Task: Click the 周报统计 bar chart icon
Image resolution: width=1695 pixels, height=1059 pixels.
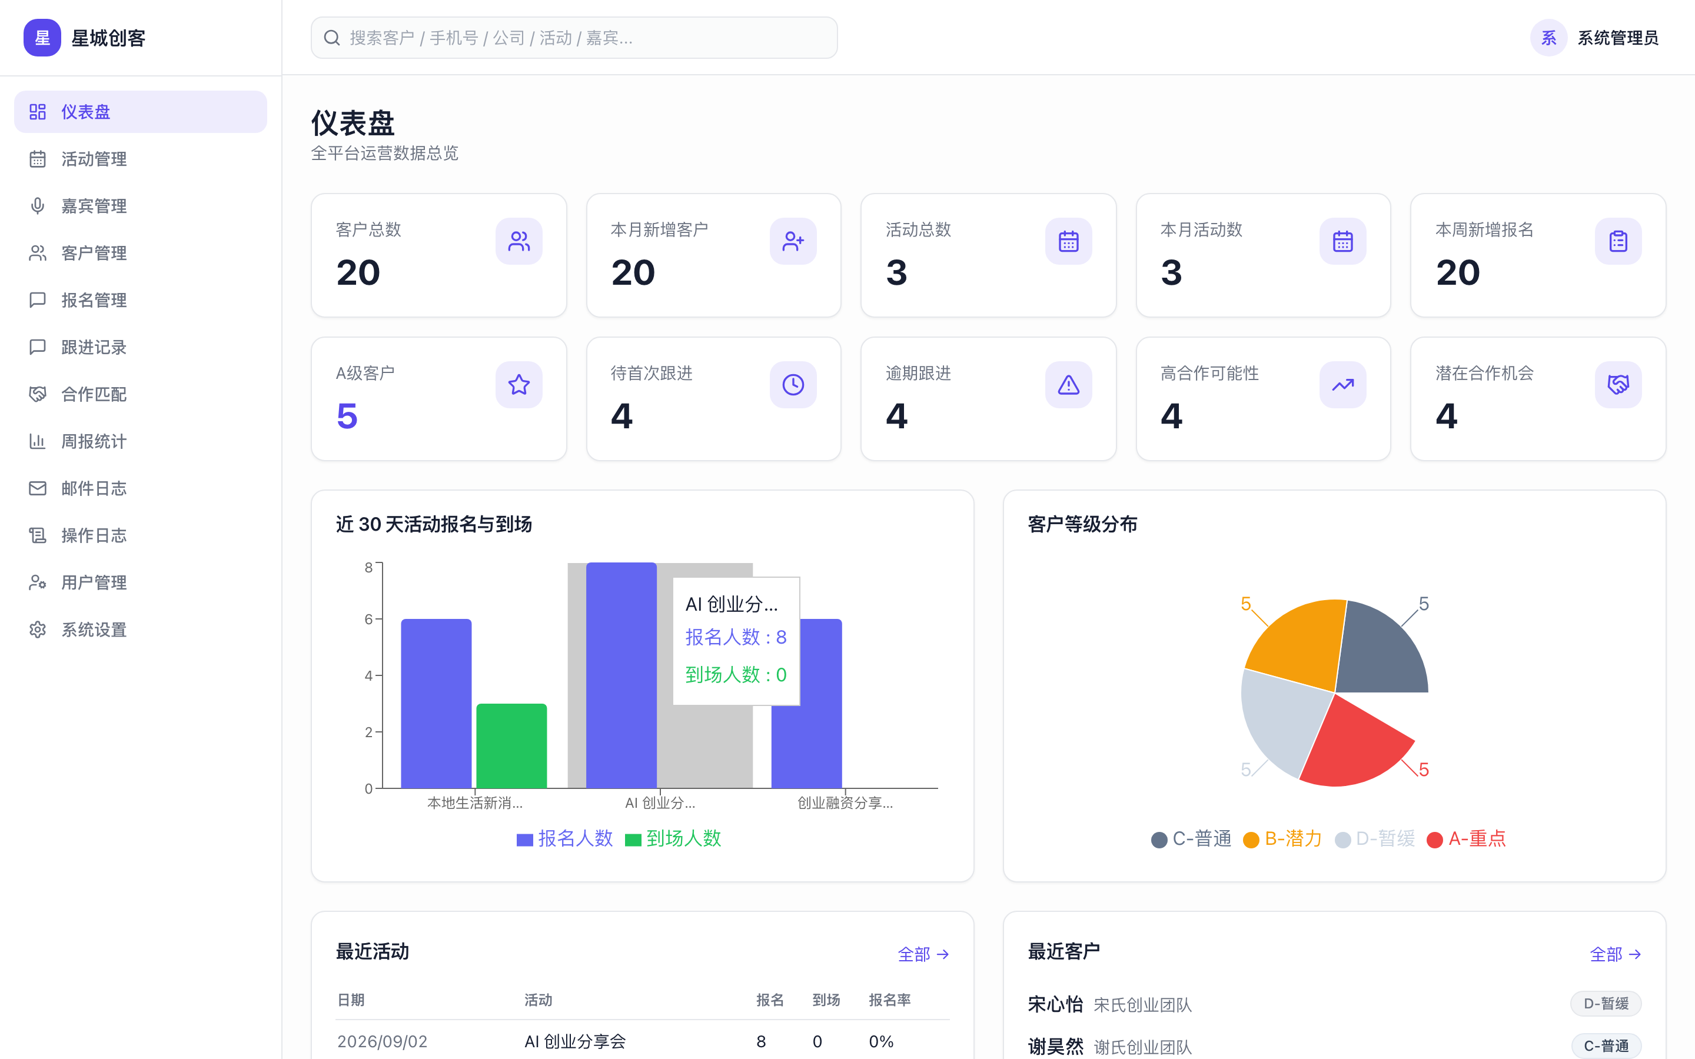Action: (38, 441)
